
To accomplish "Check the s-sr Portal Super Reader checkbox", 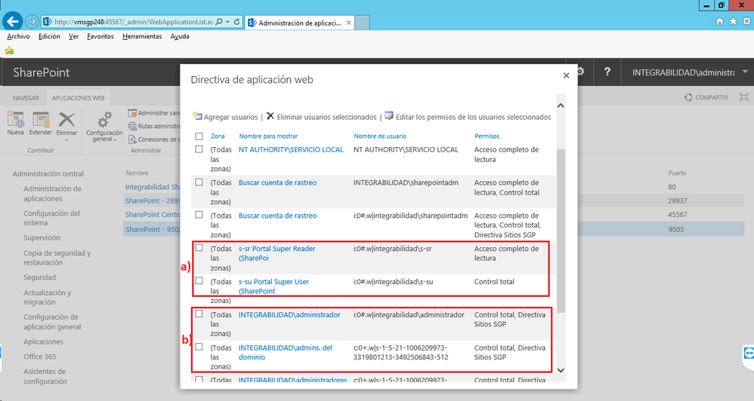I will click(x=199, y=248).
